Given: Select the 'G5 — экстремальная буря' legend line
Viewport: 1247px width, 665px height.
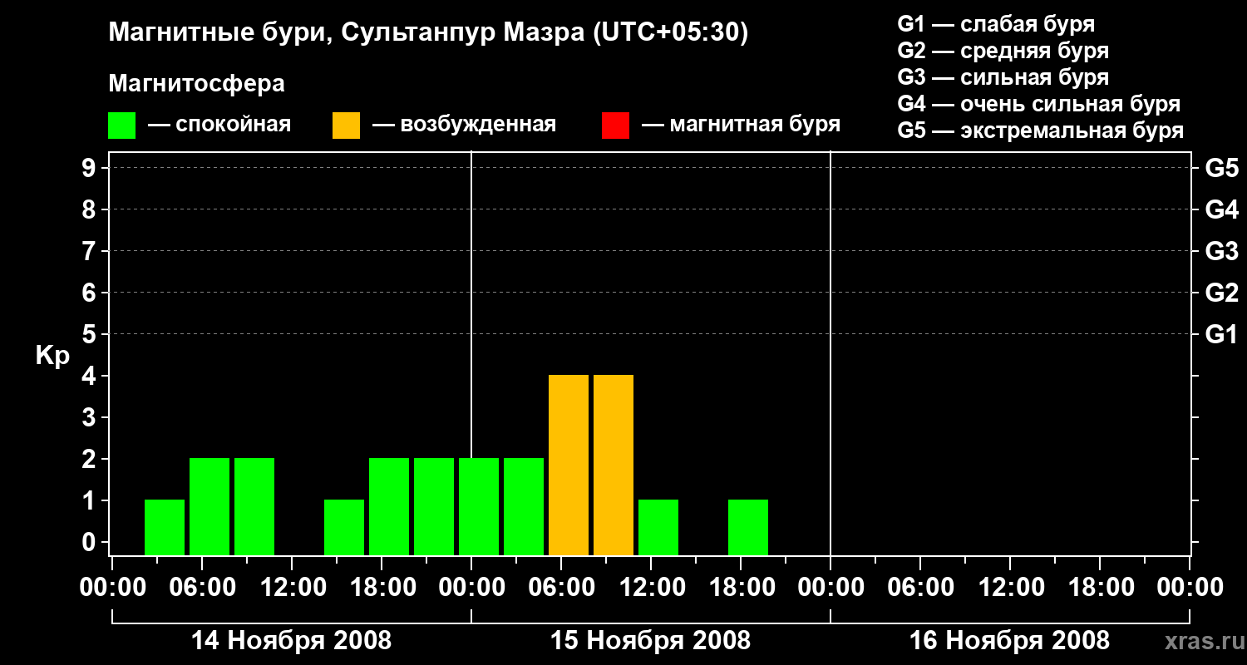Looking at the screenshot, I should pos(1041,131).
